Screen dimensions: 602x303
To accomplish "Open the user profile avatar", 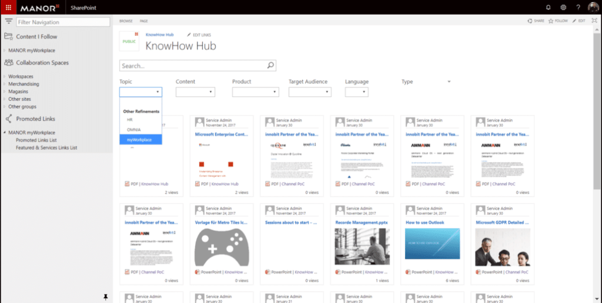I will (x=593, y=7).
